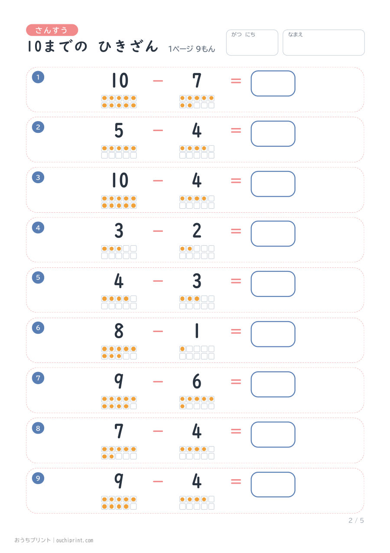Image resolution: width=390 pixels, height=553 pixels.
Task: Click the なまえ name field
Action: pyautogui.click(x=324, y=43)
